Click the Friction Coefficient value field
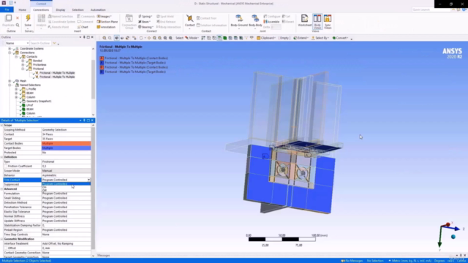468x263 pixels. pyautogui.click(x=66, y=166)
